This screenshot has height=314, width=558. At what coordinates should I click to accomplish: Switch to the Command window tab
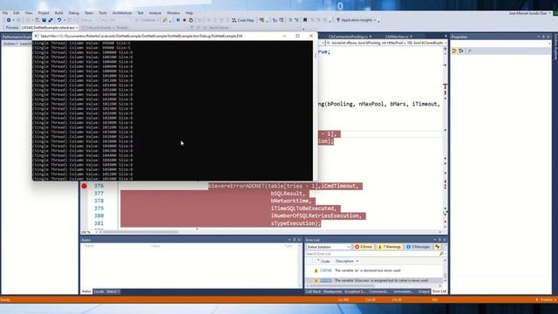(379, 291)
